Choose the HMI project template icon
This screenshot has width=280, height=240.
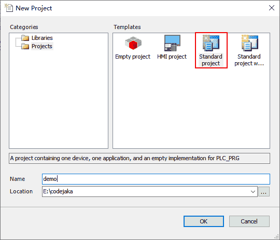click(x=172, y=43)
